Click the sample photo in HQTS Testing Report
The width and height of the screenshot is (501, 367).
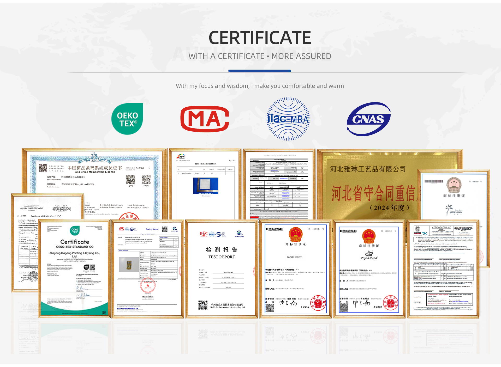[x=129, y=264]
